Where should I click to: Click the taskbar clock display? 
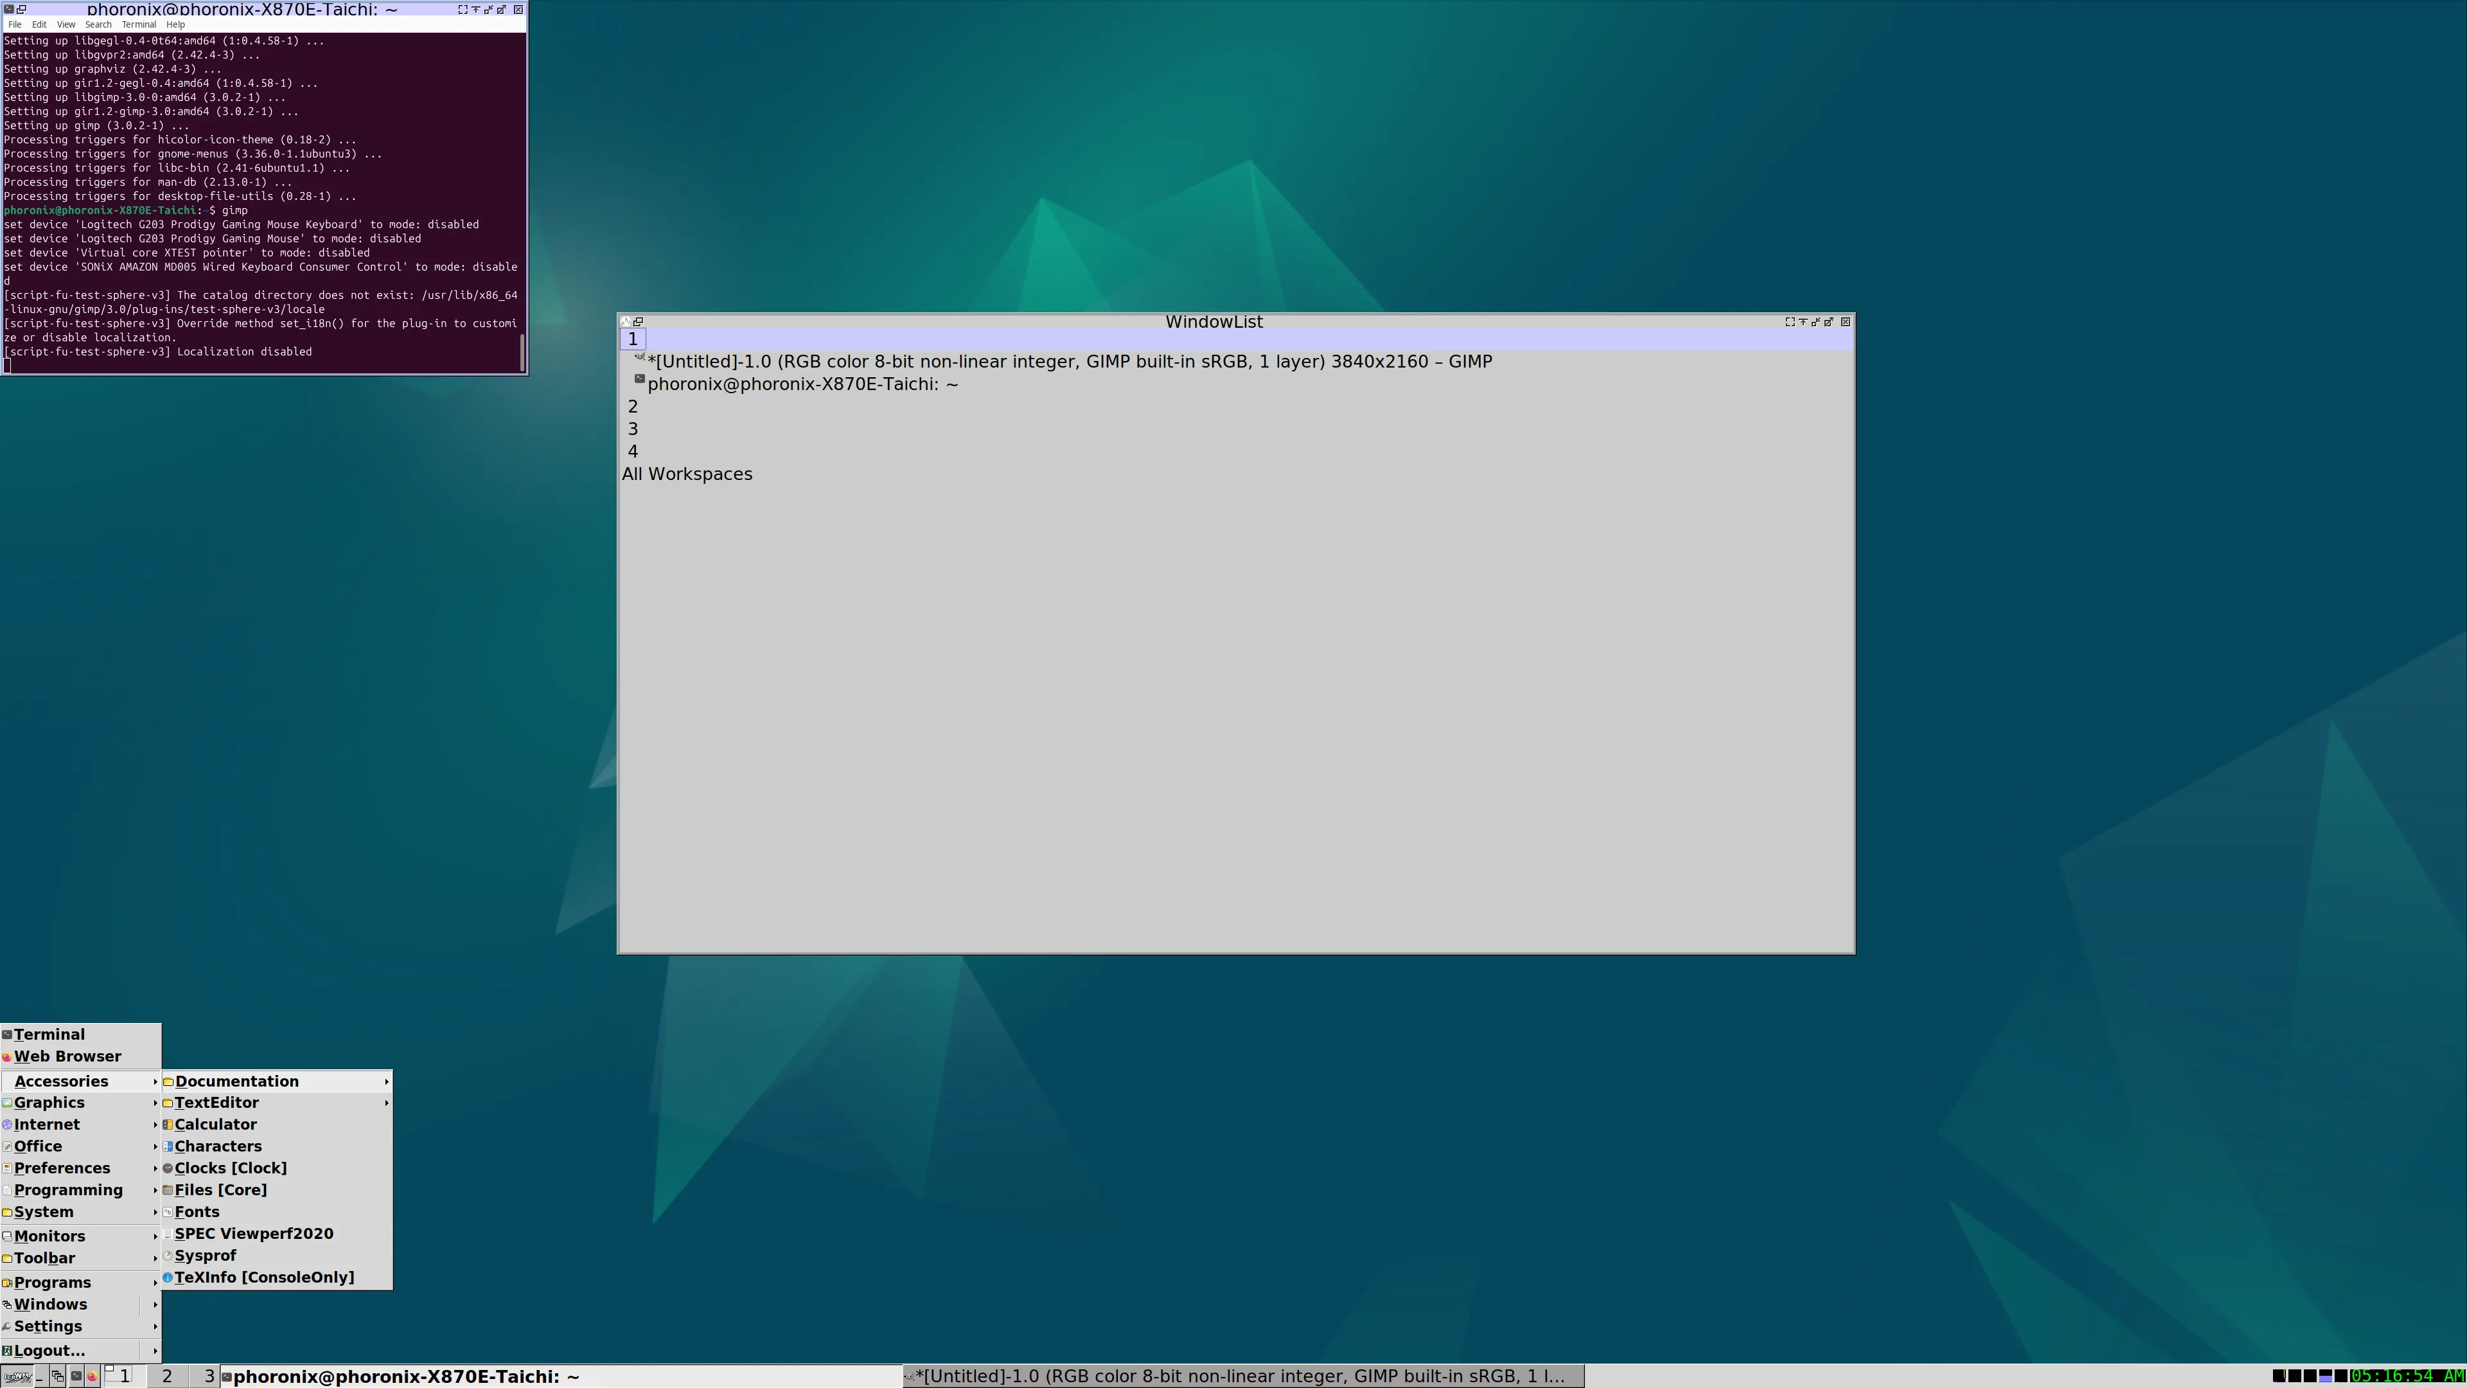[2407, 1376]
